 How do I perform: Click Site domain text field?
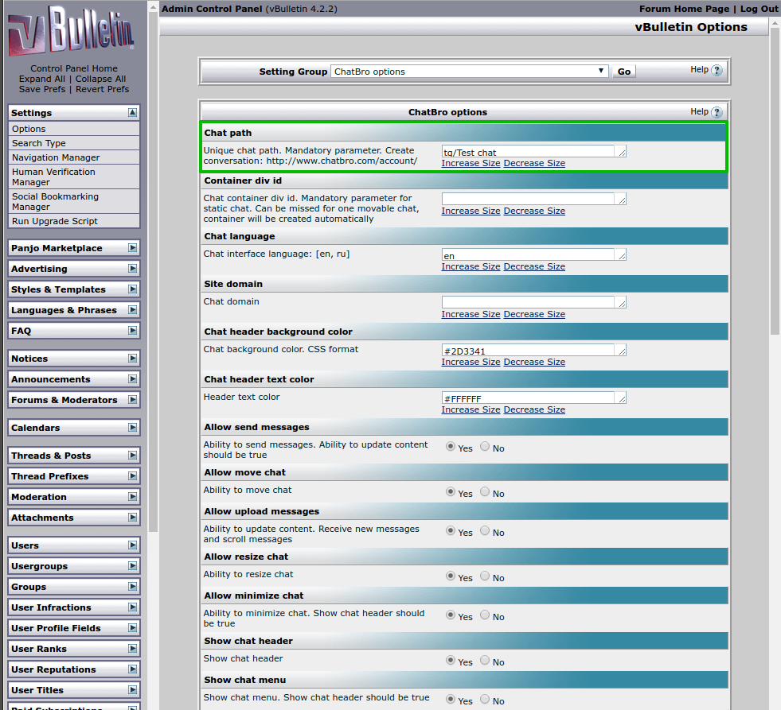click(x=533, y=302)
